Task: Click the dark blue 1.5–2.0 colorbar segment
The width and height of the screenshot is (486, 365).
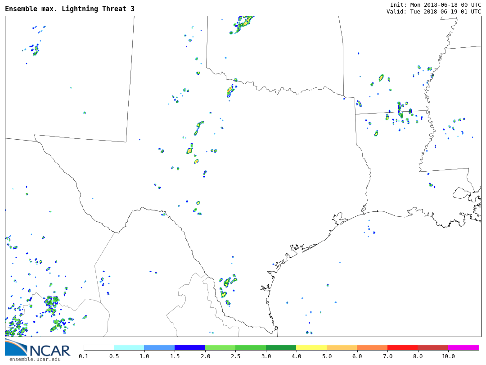Action: (x=190, y=347)
